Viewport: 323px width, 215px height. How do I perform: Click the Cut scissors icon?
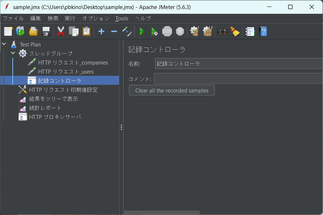61,32
